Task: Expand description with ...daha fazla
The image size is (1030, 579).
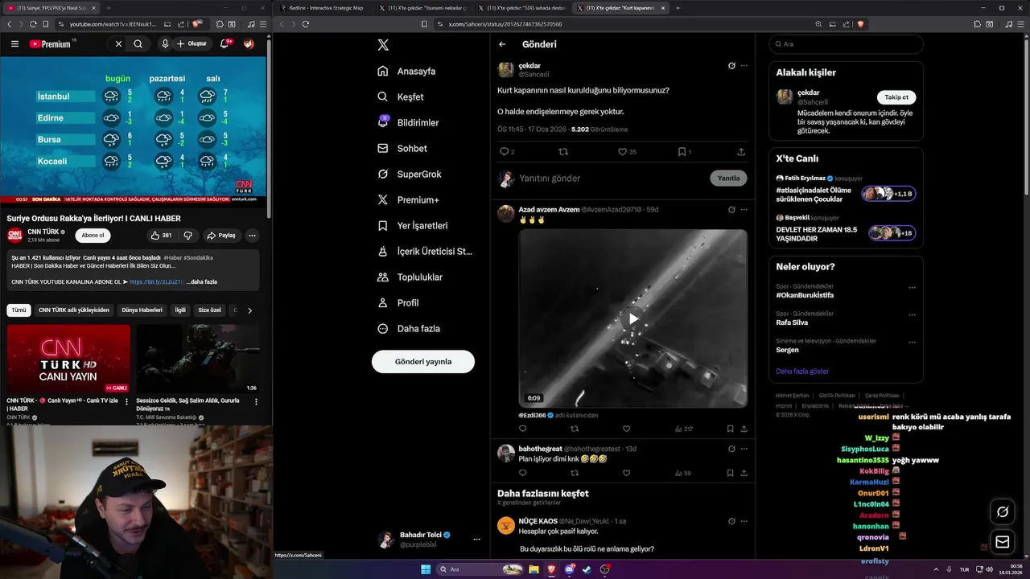Action: coord(201,282)
